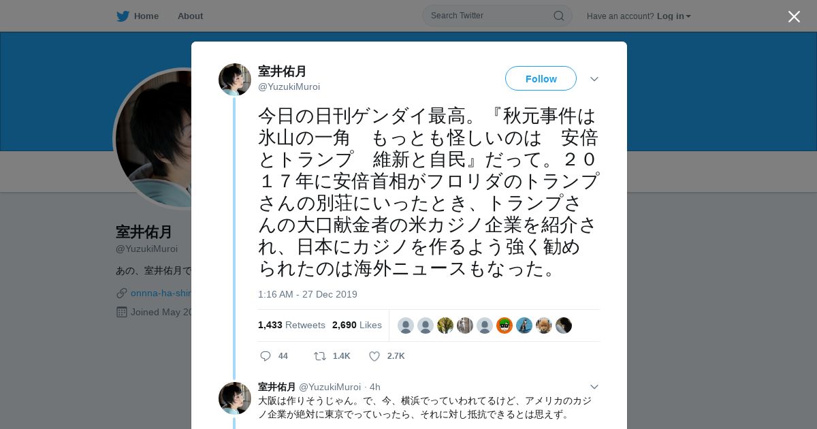Image resolution: width=817 pixels, height=429 pixels.
Task: Open the 1,433 Retweets list
Action: tap(291, 325)
